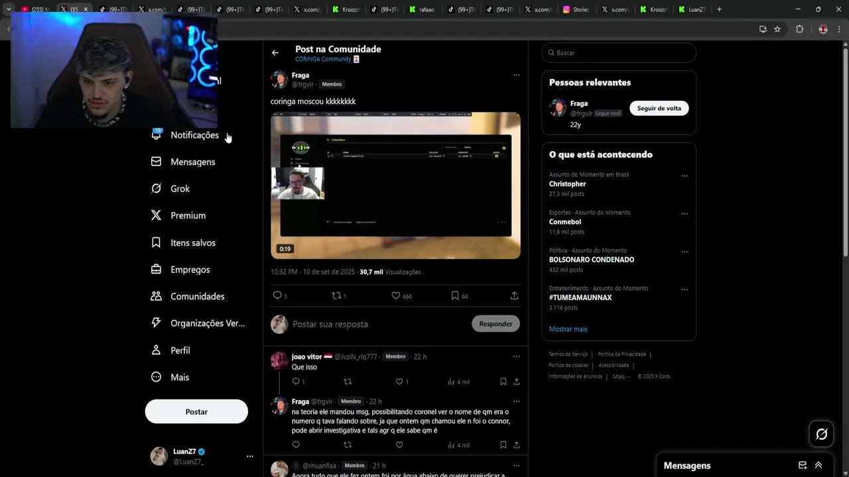
Task: Switch to the rafaao Kick tab
Action: (421, 9)
